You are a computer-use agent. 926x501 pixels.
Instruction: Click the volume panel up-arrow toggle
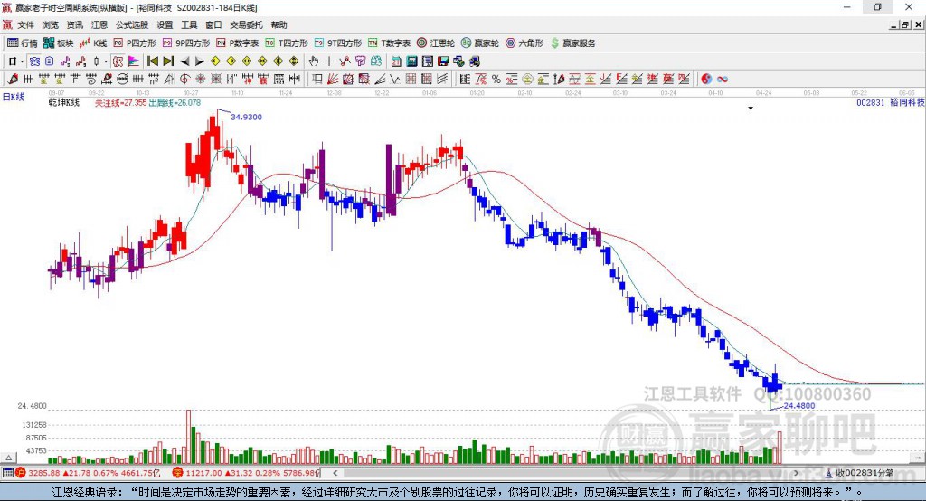[x=8, y=458]
